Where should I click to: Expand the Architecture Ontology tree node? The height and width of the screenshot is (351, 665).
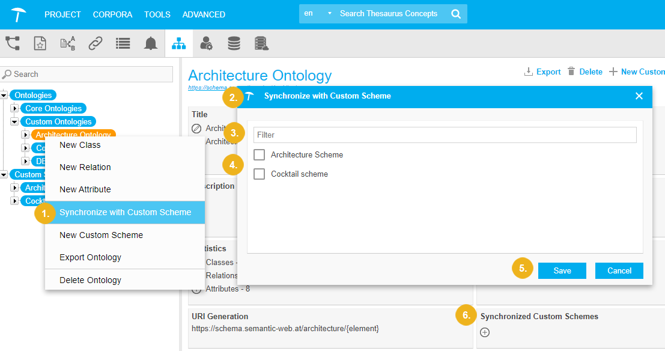pyautogui.click(x=25, y=135)
